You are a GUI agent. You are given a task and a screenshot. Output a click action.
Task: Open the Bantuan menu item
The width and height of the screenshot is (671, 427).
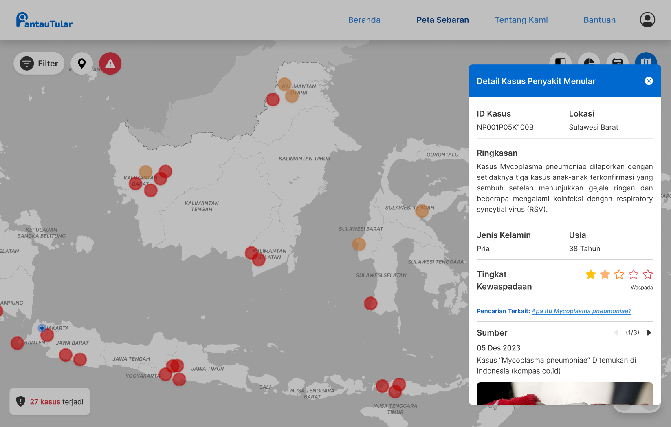click(599, 20)
